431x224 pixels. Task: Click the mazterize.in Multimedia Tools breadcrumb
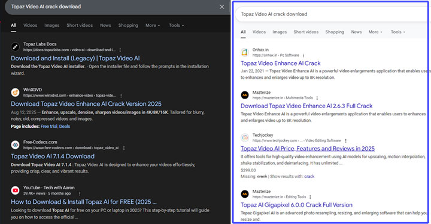tap(283, 98)
